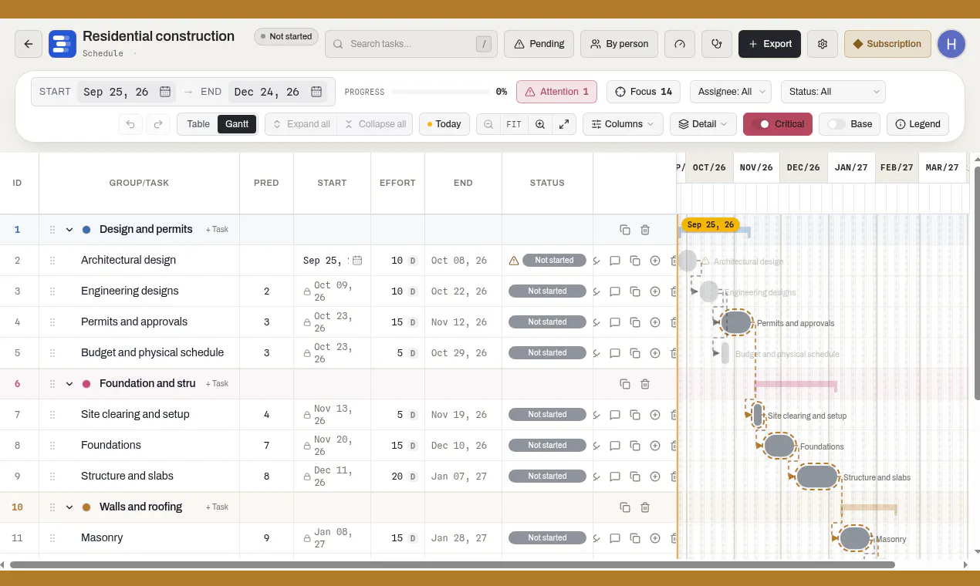The width and height of the screenshot is (980, 586).
Task: Add task to Design and permits group
Action: tap(217, 230)
